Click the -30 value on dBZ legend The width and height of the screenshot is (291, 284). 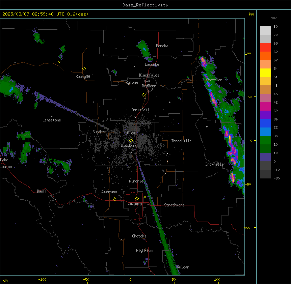click(x=276, y=178)
